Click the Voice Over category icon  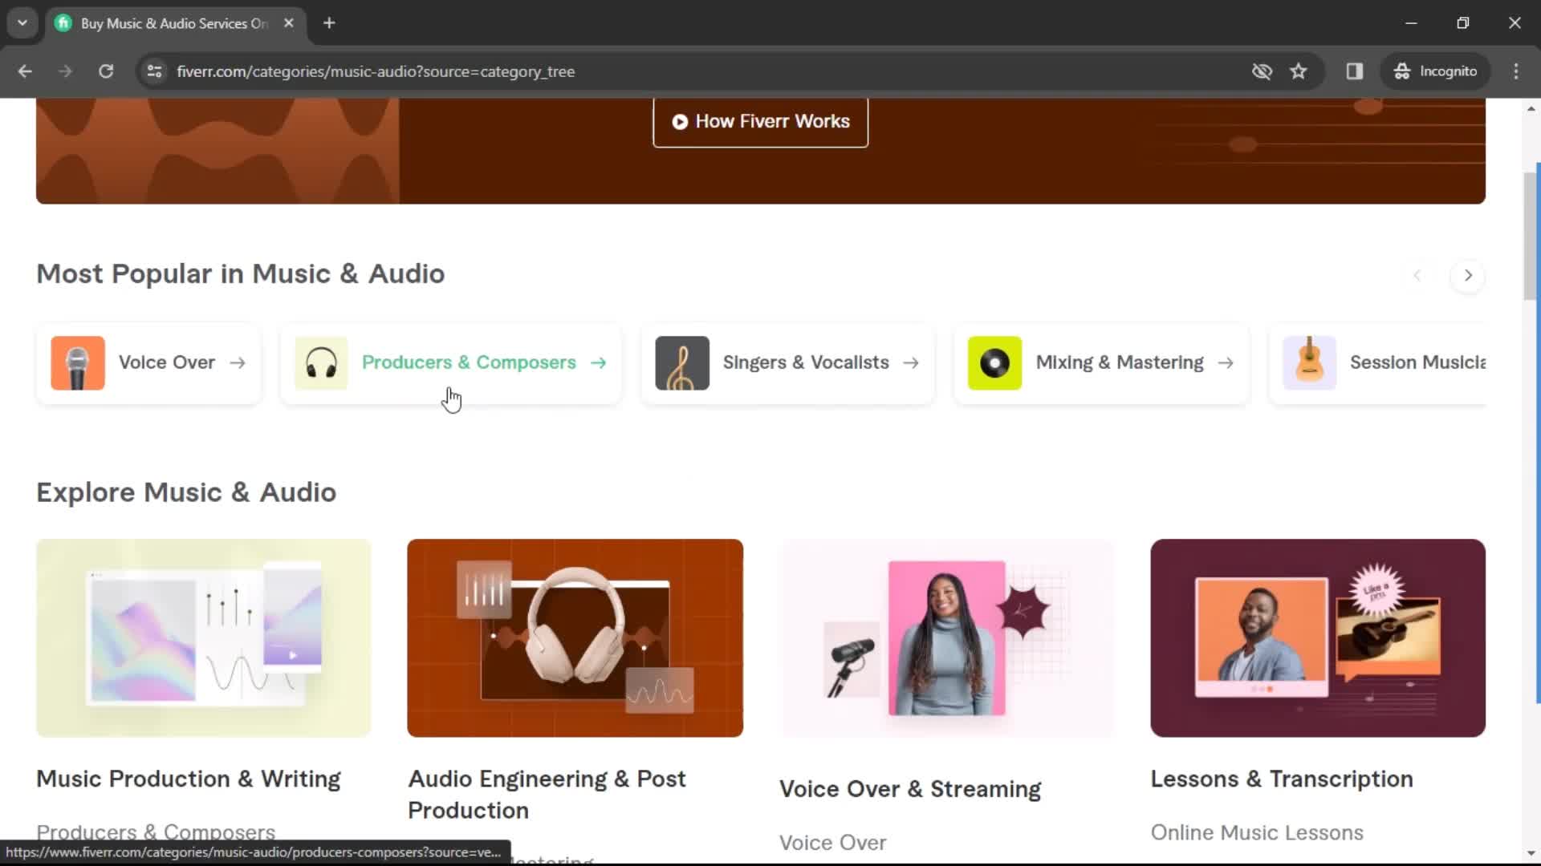77,362
